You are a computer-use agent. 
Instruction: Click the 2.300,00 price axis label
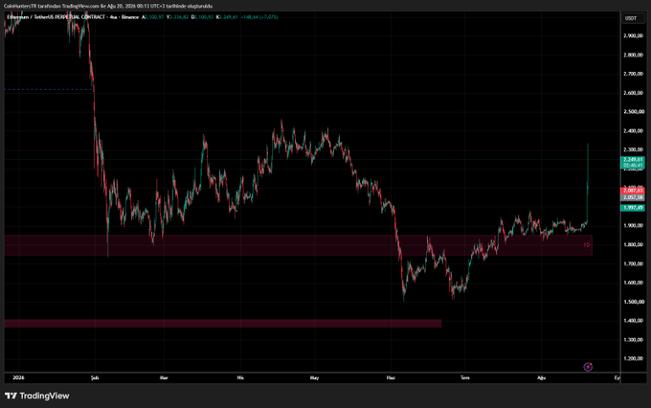tap(633, 149)
